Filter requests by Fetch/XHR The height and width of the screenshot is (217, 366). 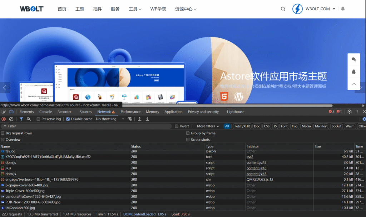(242, 126)
